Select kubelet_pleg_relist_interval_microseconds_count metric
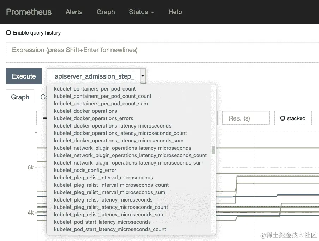 tap(111, 185)
